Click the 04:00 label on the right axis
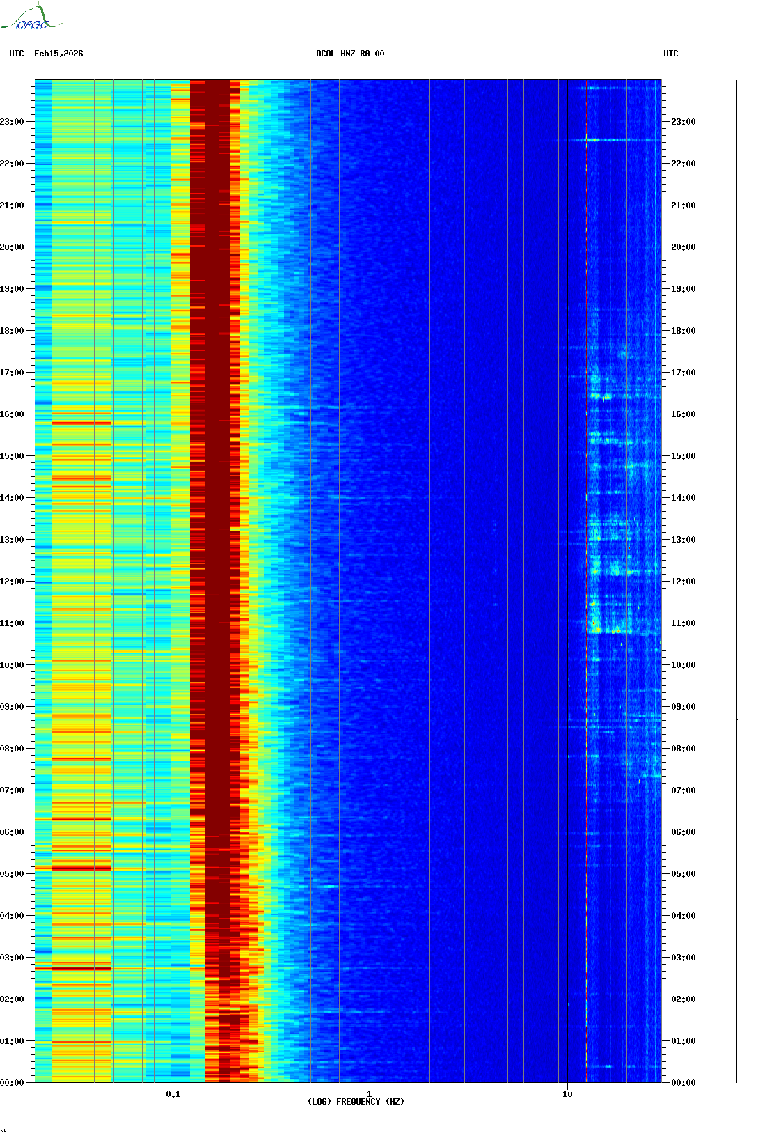This screenshot has width=767, height=1138. click(x=683, y=916)
